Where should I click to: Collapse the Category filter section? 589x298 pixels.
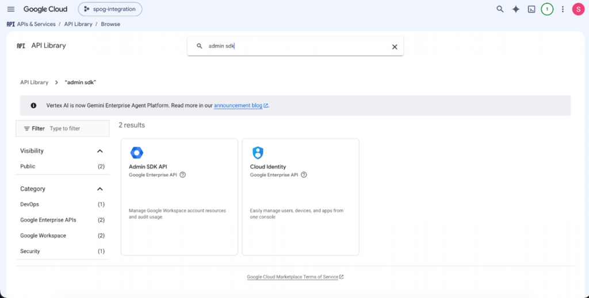tap(100, 189)
